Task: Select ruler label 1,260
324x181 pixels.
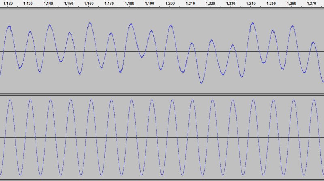Action: tap(291, 4)
